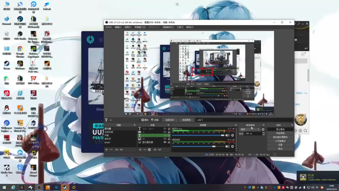Click the 退出 exit button in Controls

[280, 149]
